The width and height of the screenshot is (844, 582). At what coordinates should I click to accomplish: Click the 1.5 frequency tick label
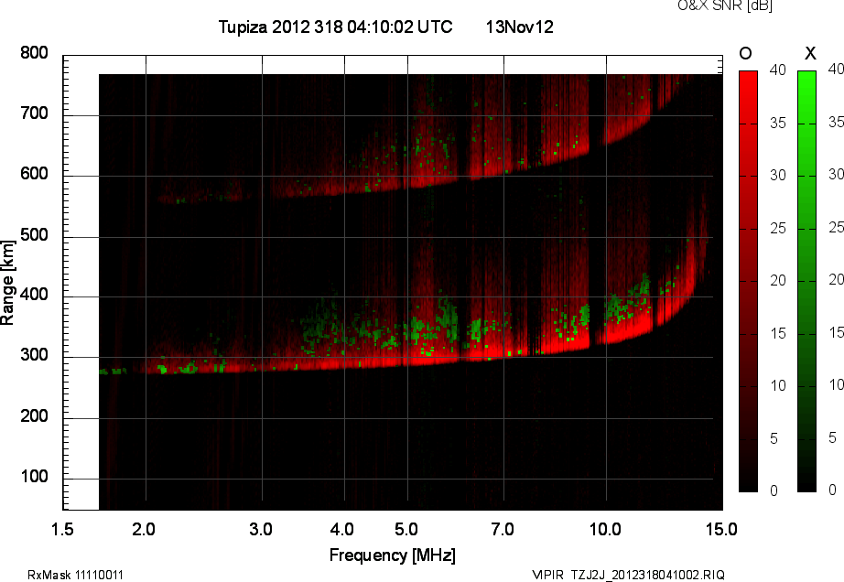(62, 529)
